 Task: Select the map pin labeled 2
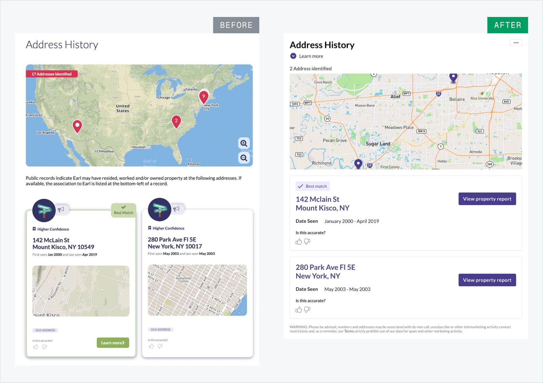pos(176,122)
